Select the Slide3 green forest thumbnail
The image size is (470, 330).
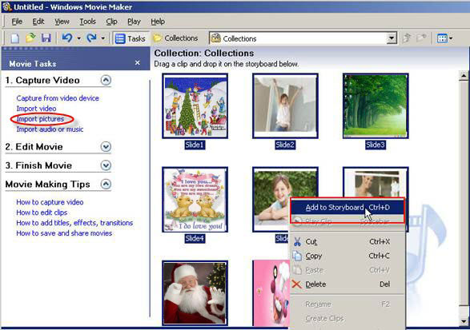(376, 106)
